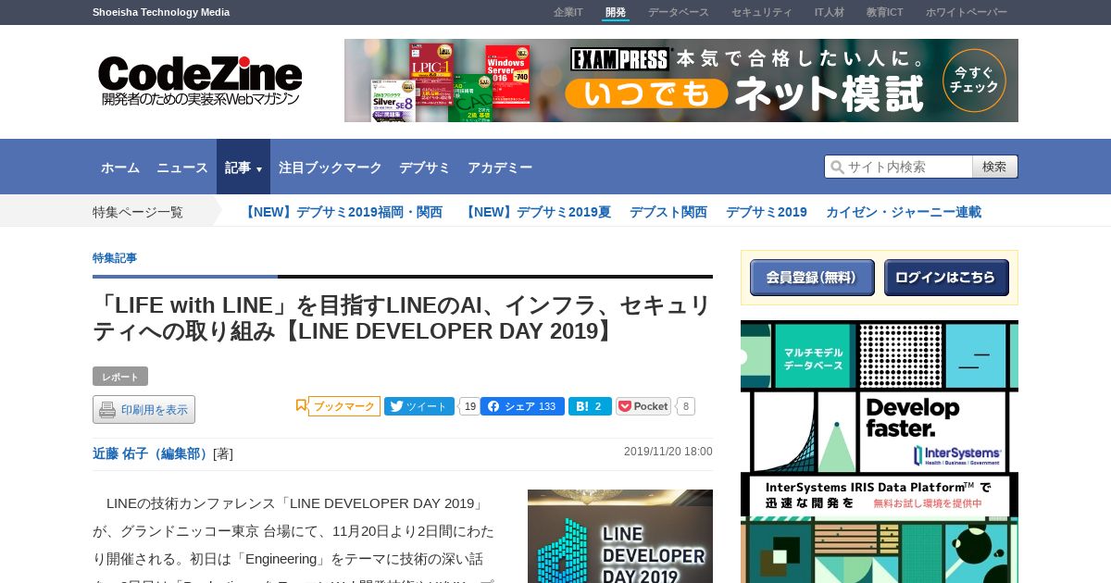
Task: Click author 近藤 佑子(編集部) link
Action: [153, 453]
